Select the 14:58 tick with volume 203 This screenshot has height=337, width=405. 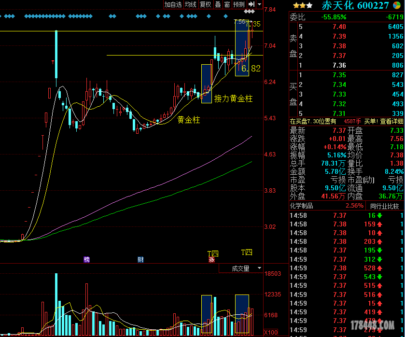click(347, 241)
